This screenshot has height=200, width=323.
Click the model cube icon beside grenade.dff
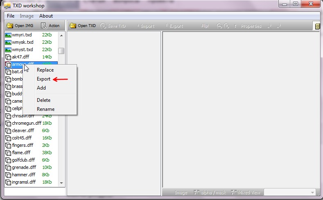click(8, 168)
